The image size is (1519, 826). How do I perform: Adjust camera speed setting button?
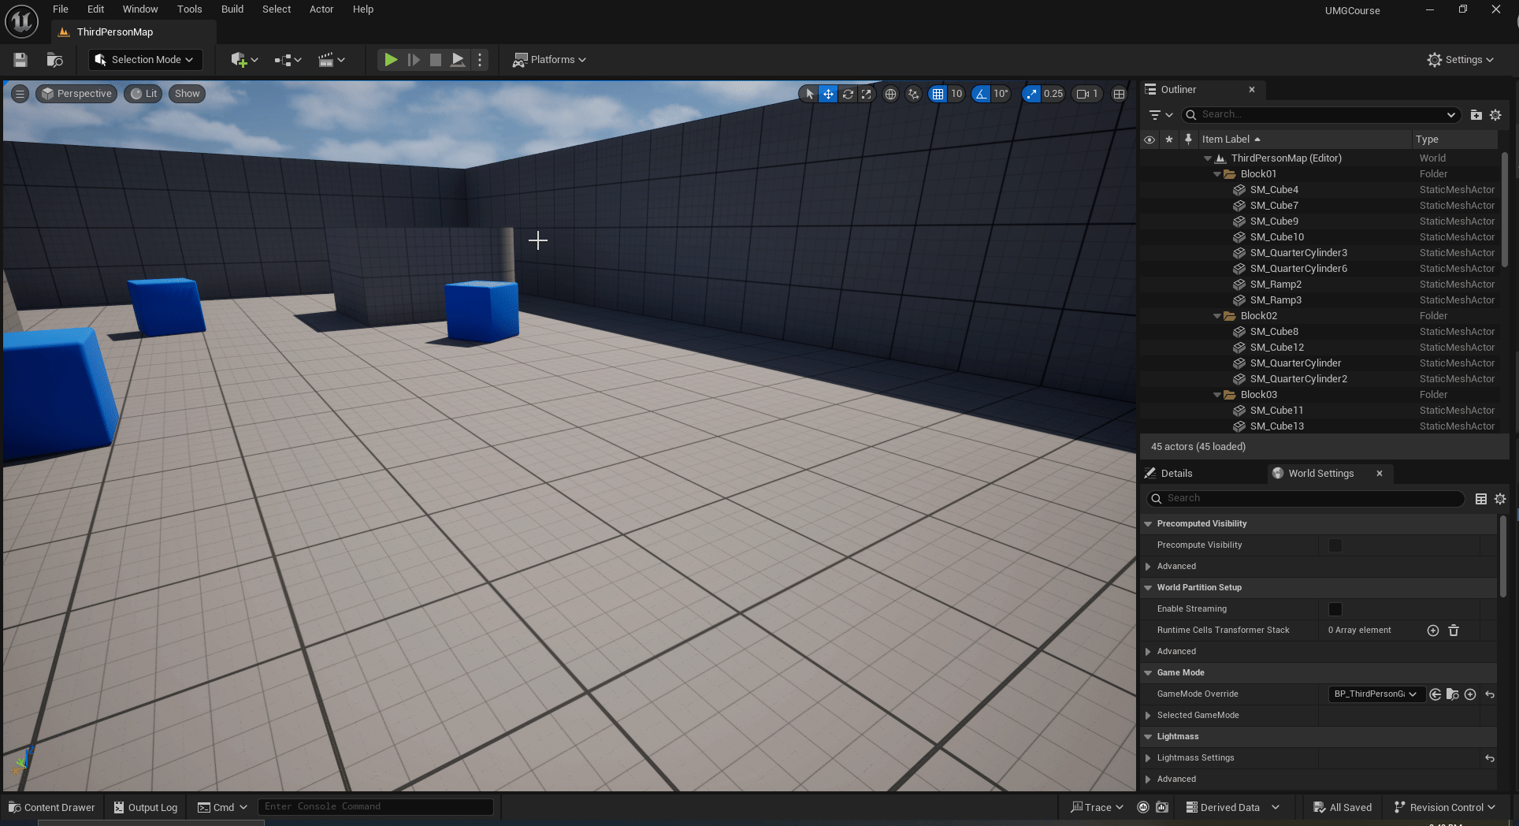point(1087,94)
